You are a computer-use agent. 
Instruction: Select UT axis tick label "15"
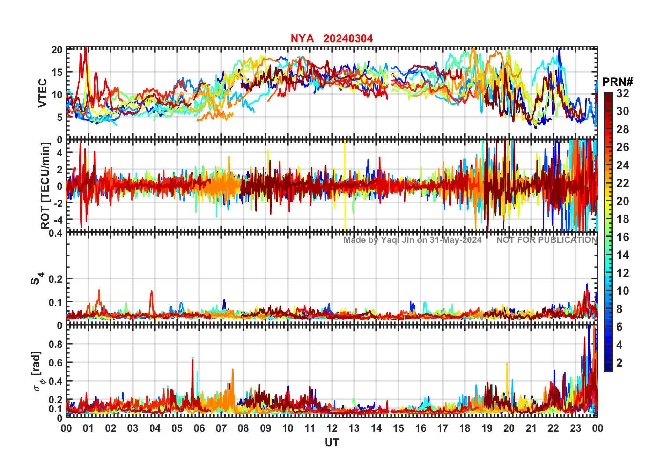click(x=398, y=428)
